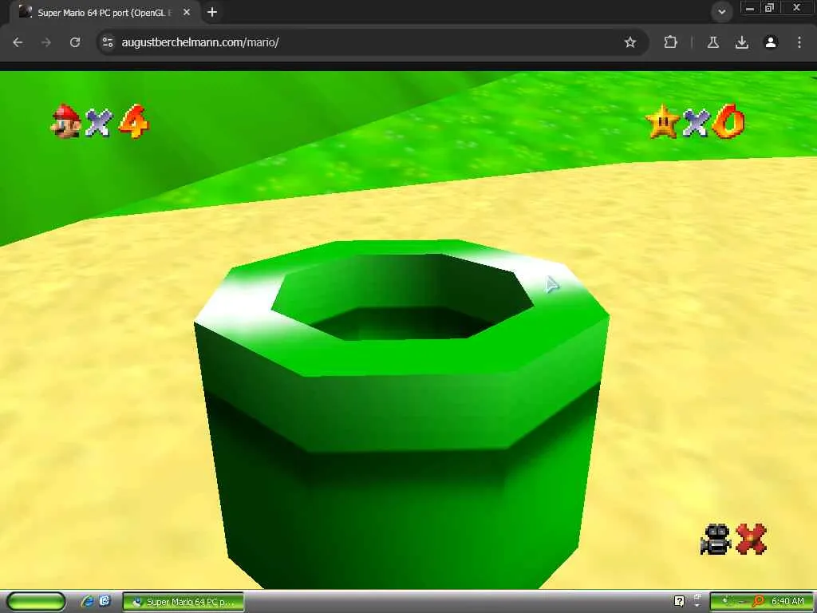Click the green warp pipe opening
The width and height of the screenshot is (817, 613).
[402, 297]
